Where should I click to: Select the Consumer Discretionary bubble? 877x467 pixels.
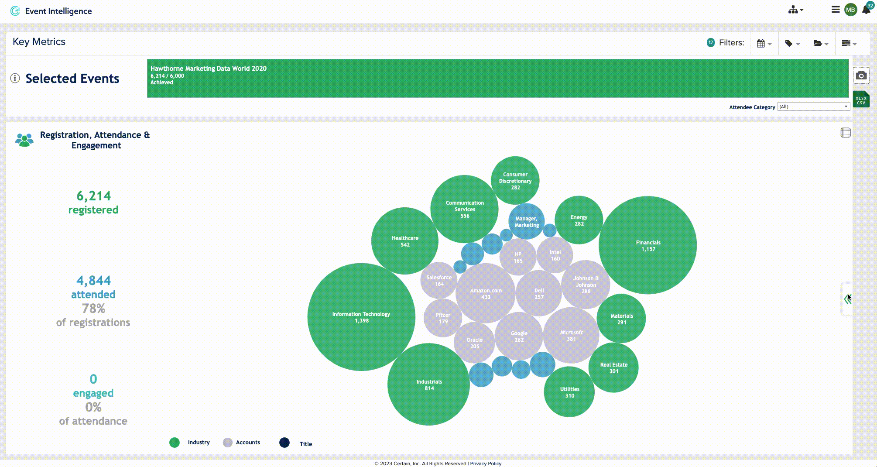coord(515,180)
